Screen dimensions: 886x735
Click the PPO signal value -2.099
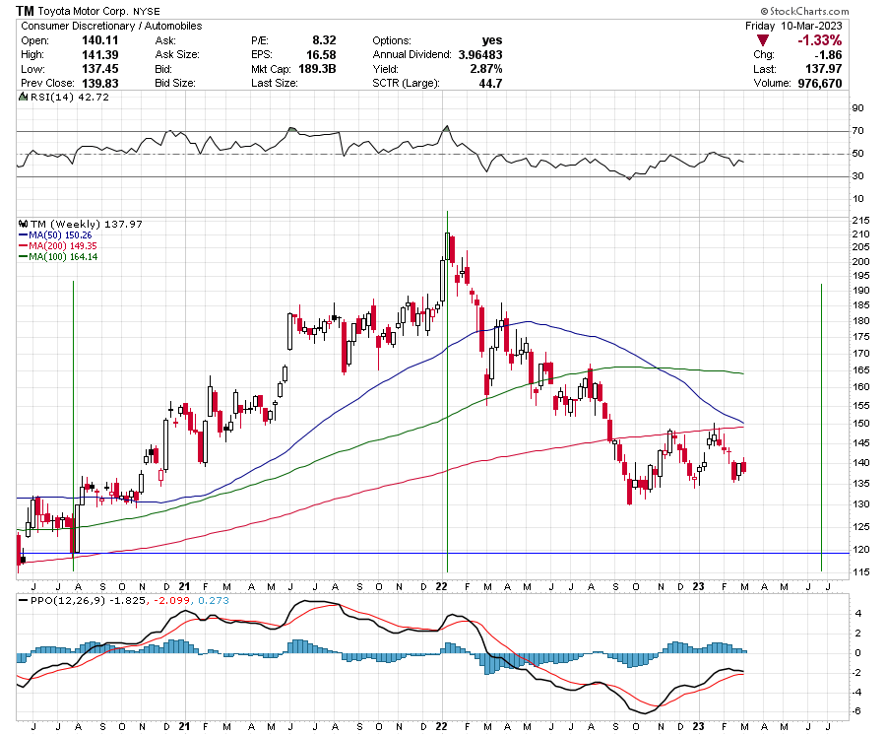[x=170, y=600]
